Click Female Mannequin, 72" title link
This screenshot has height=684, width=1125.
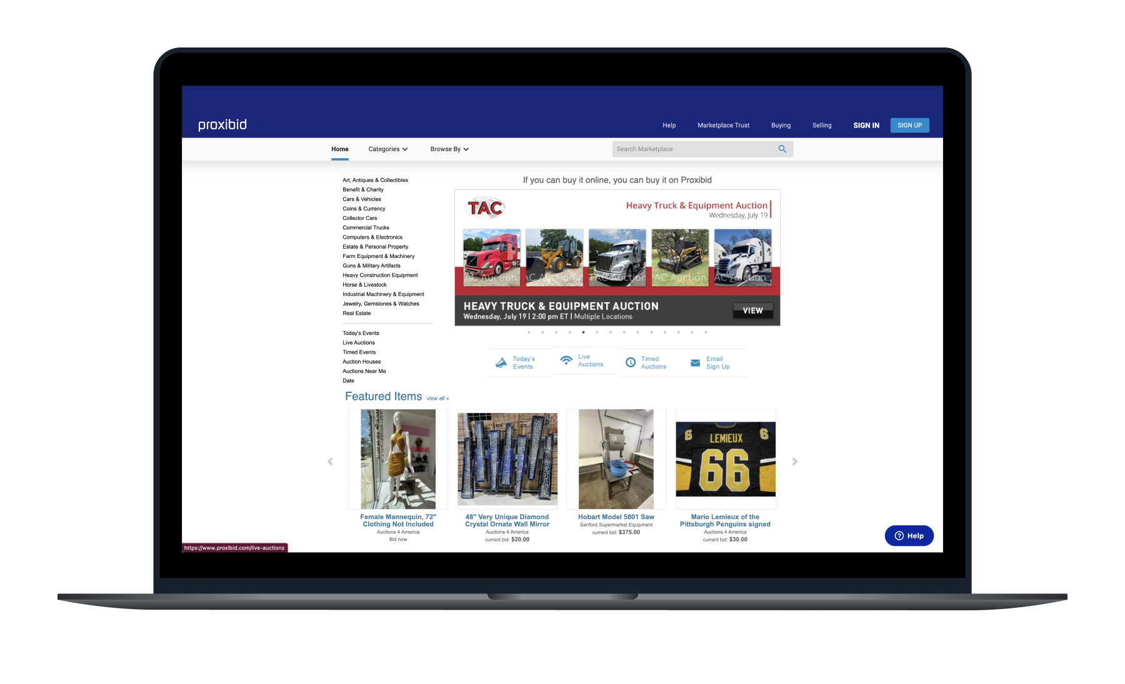tap(398, 520)
